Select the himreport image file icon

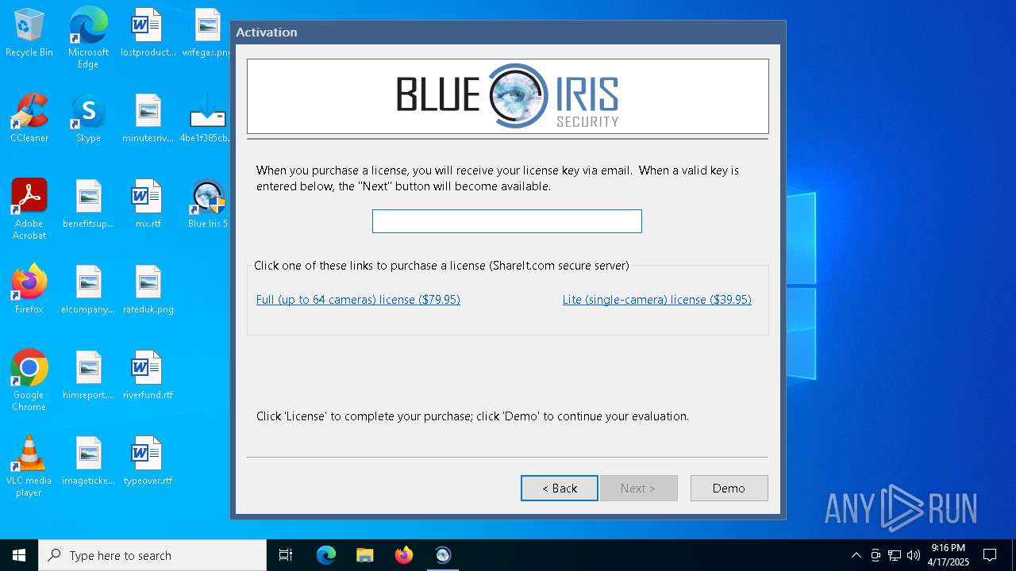click(x=88, y=376)
